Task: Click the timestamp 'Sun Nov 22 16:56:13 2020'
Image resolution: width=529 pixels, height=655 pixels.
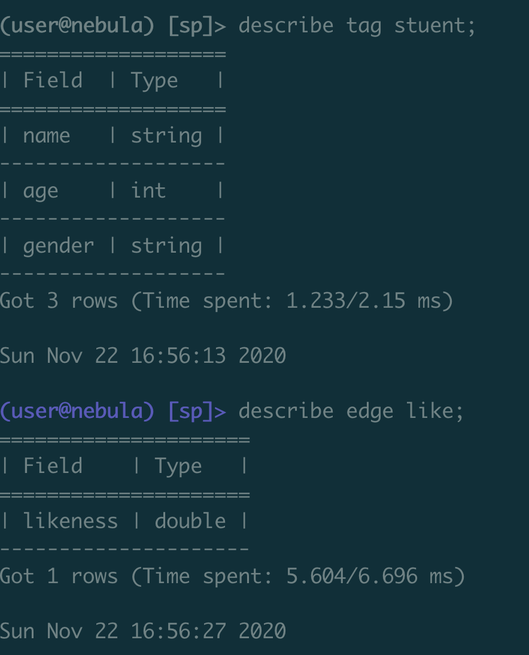Action: pos(142,356)
